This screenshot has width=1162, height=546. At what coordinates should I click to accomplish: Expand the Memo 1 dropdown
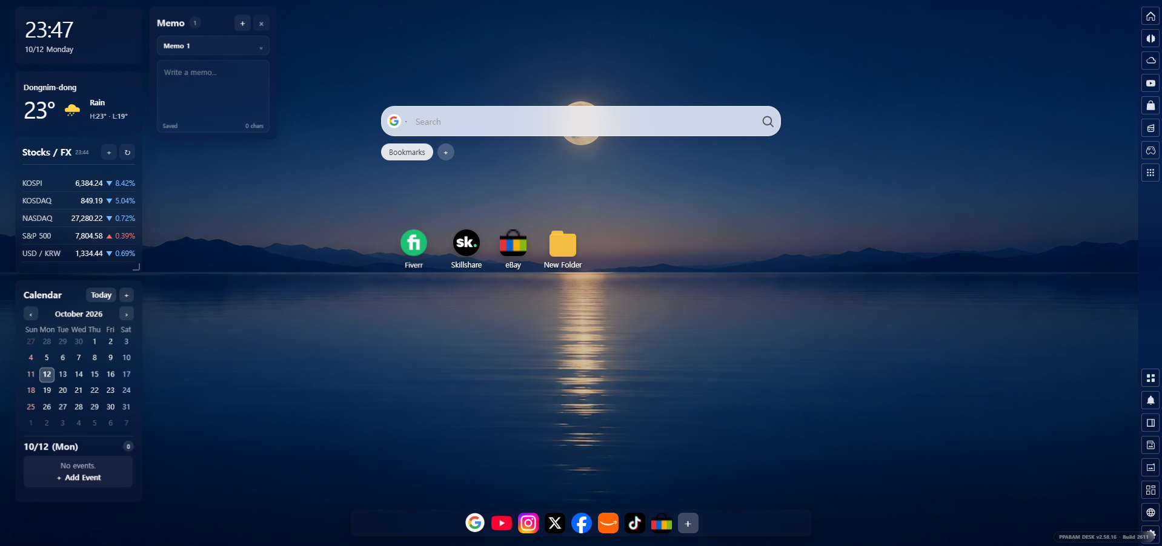(x=213, y=46)
